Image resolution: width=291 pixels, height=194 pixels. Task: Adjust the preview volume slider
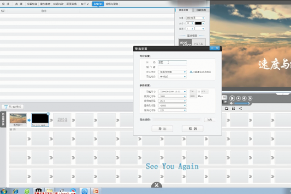pos(242,103)
